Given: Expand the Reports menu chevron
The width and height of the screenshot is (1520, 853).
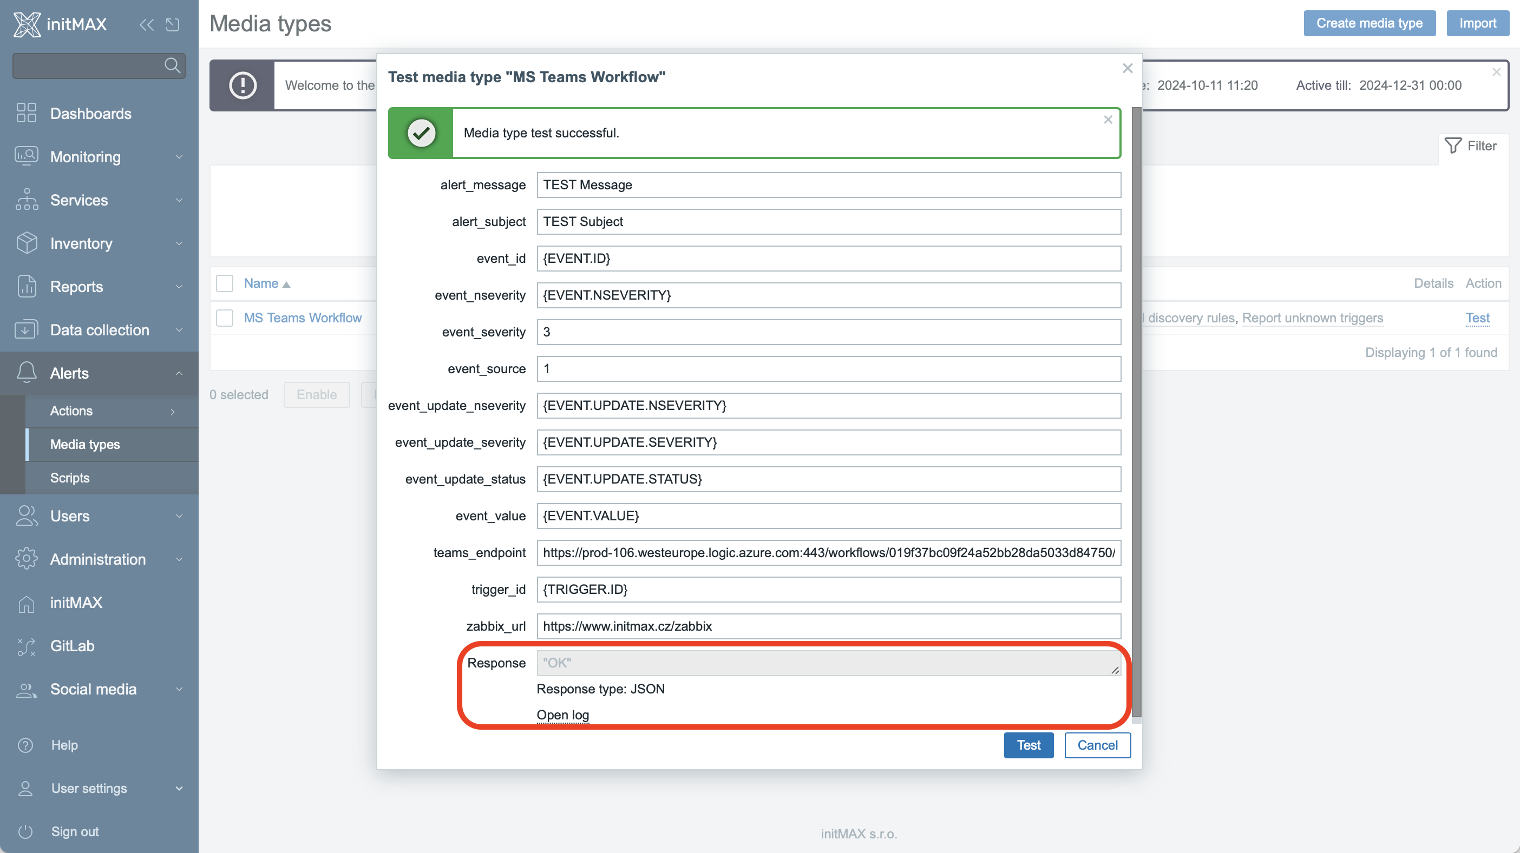Looking at the screenshot, I should point(179,287).
